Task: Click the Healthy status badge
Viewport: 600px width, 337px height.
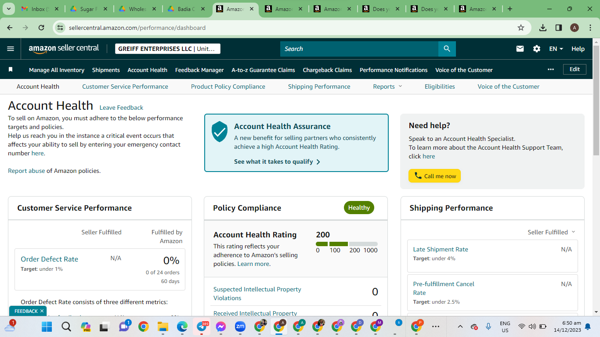Action: 359,208
